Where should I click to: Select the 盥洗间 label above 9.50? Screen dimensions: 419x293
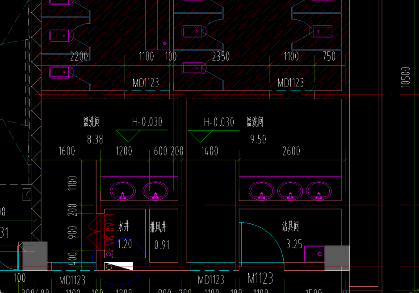tap(255, 122)
